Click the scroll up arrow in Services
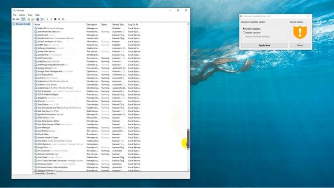Image resolution: width=334 pixels, height=188 pixels. pos(188,25)
